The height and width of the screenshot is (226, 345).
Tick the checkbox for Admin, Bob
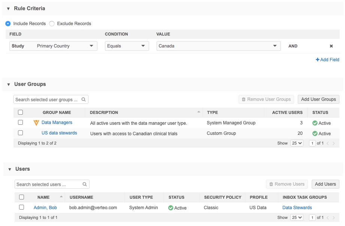click(x=21, y=207)
